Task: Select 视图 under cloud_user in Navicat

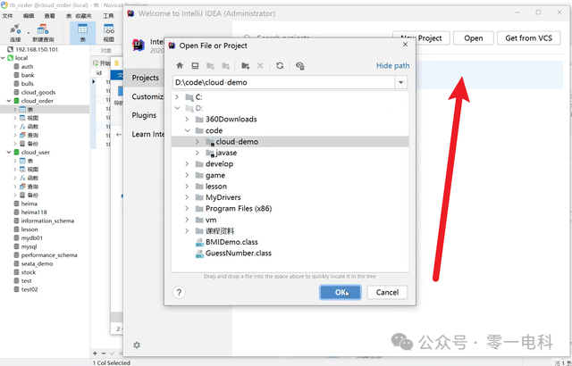Action: (32, 170)
